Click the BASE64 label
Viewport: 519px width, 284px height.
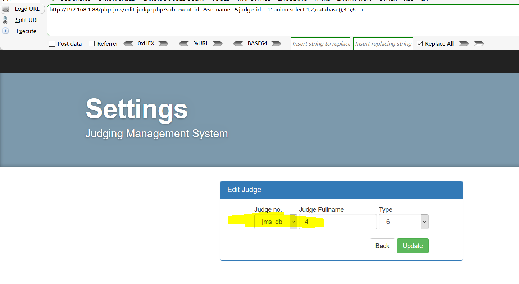(x=258, y=43)
